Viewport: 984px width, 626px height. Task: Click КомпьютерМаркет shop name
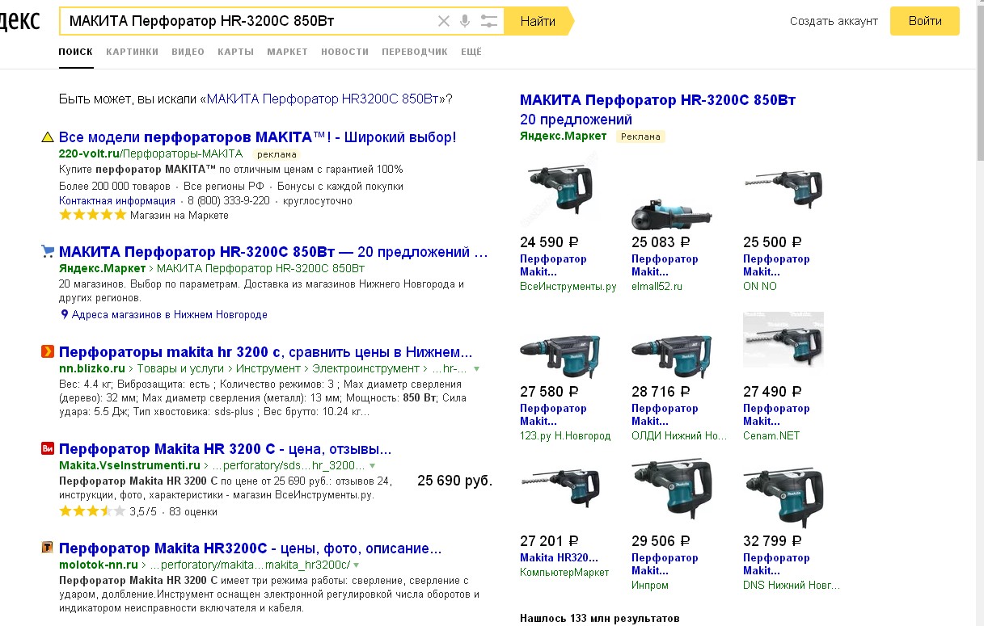564,572
